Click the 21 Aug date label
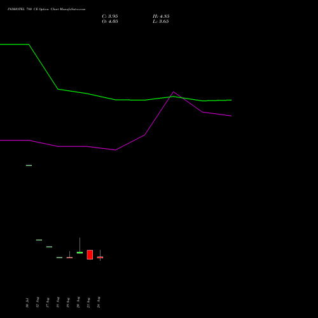The image size is (318, 318). pos(88,303)
